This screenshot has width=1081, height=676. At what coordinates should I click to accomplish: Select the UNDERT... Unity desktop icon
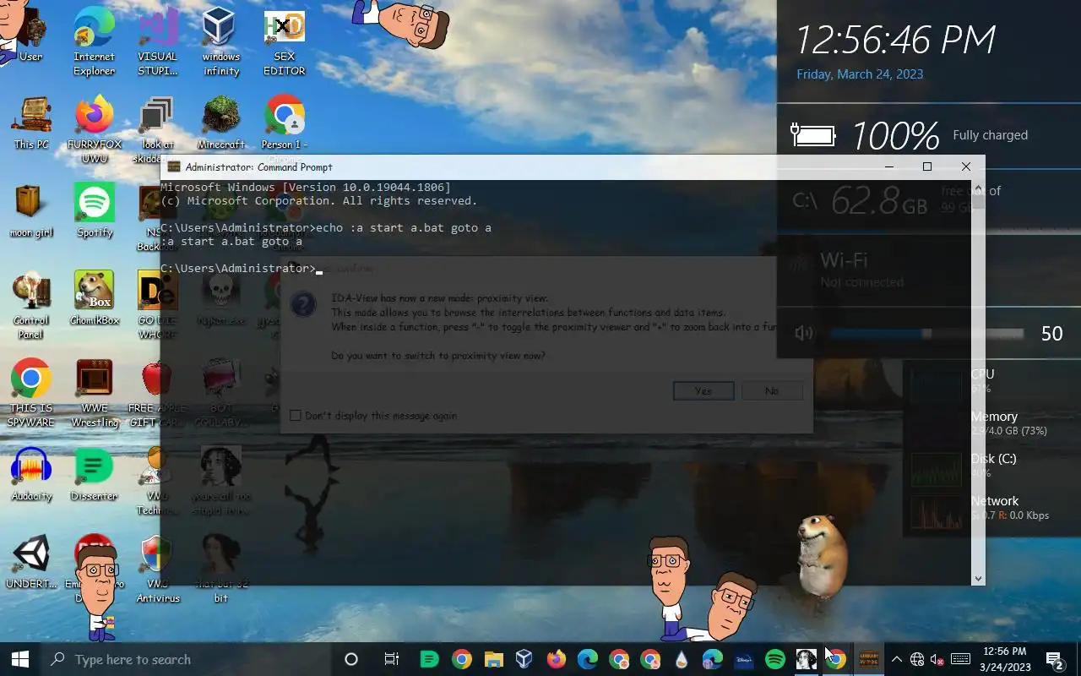click(31, 562)
